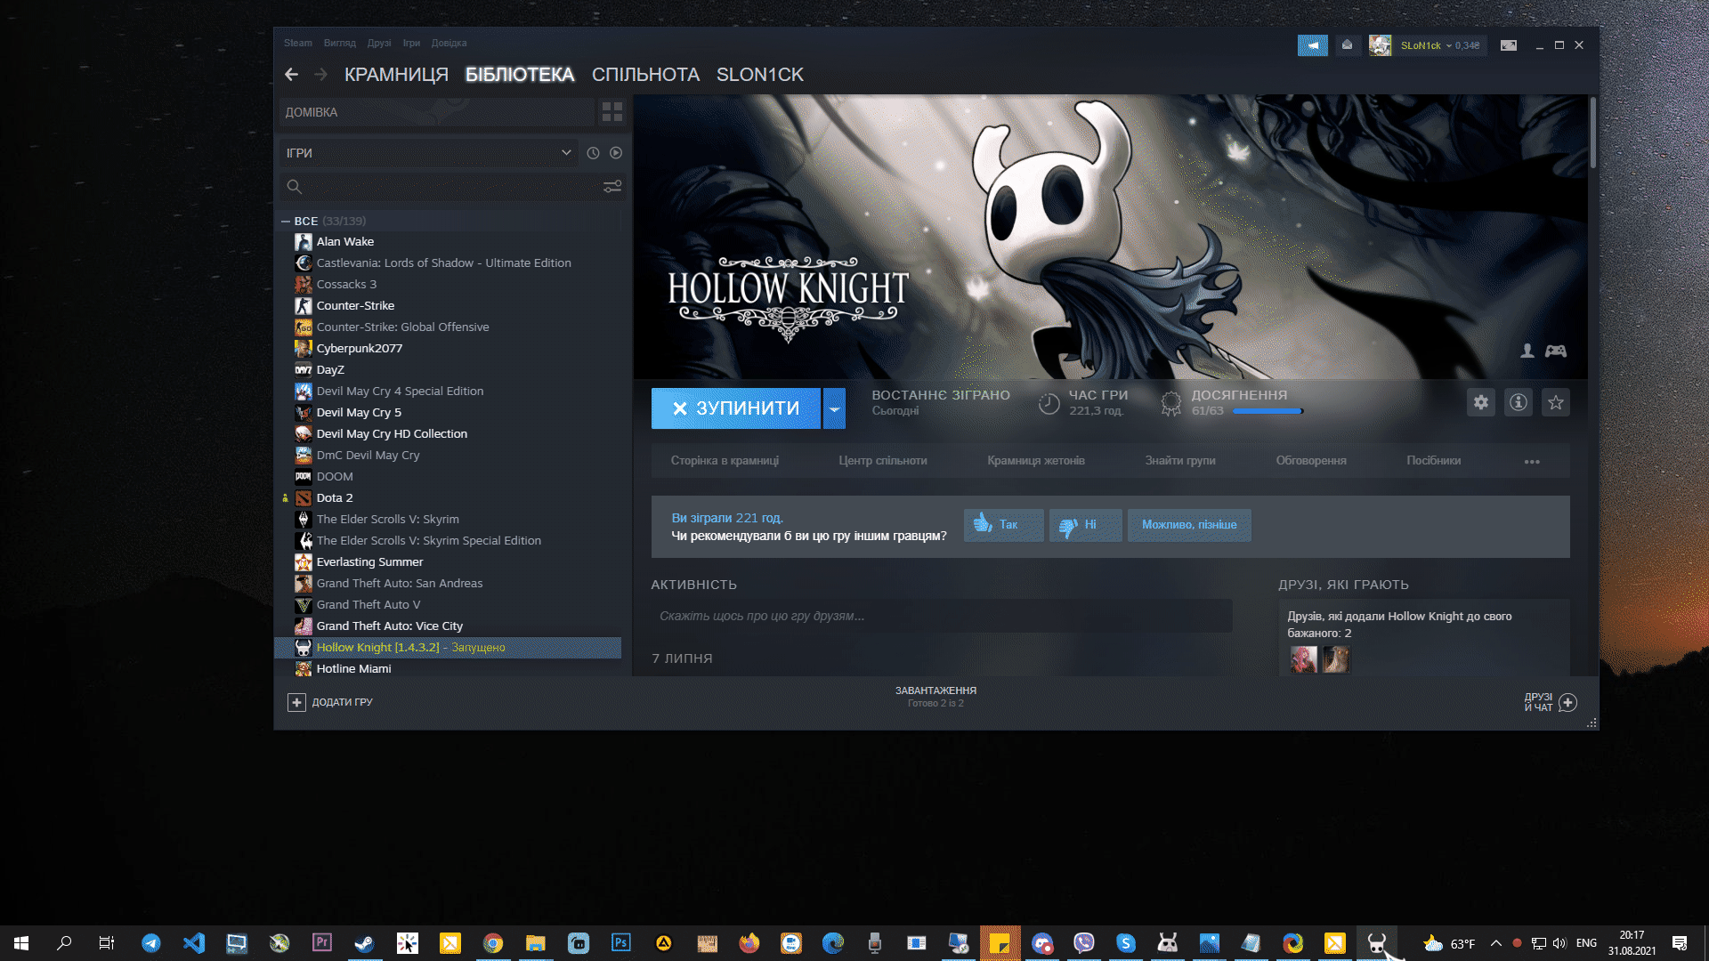Go back with left arrow
Screen dimensions: 1709x961
coord(291,75)
